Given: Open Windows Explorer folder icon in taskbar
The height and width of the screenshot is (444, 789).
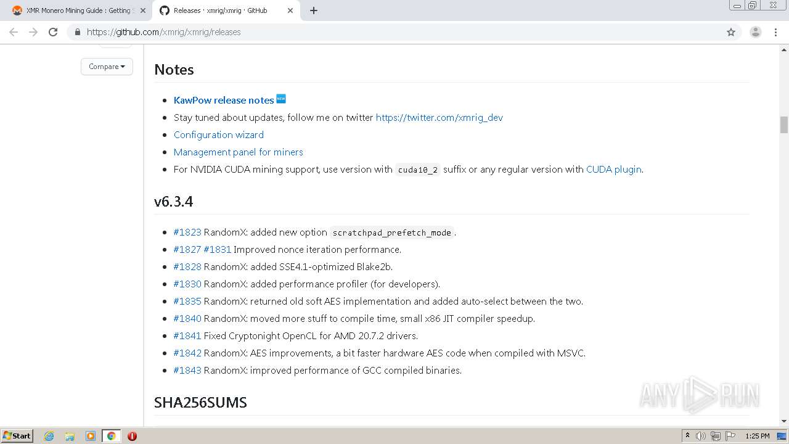Looking at the screenshot, I should (x=70, y=436).
